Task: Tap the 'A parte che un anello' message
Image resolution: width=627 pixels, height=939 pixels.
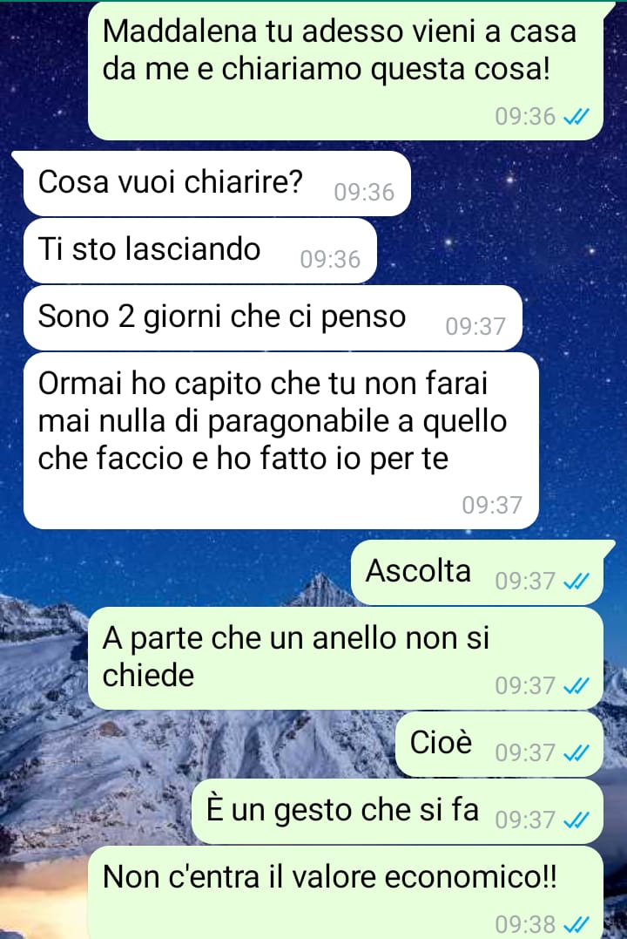Action: [x=345, y=658]
